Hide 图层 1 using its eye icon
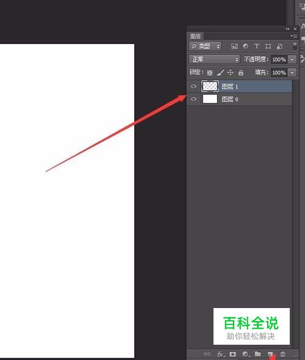 click(193, 86)
